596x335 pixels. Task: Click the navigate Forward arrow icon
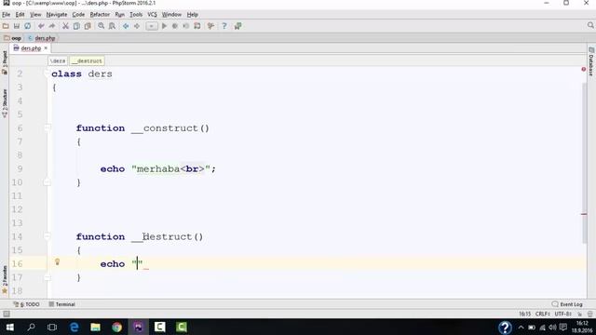tap(137, 26)
